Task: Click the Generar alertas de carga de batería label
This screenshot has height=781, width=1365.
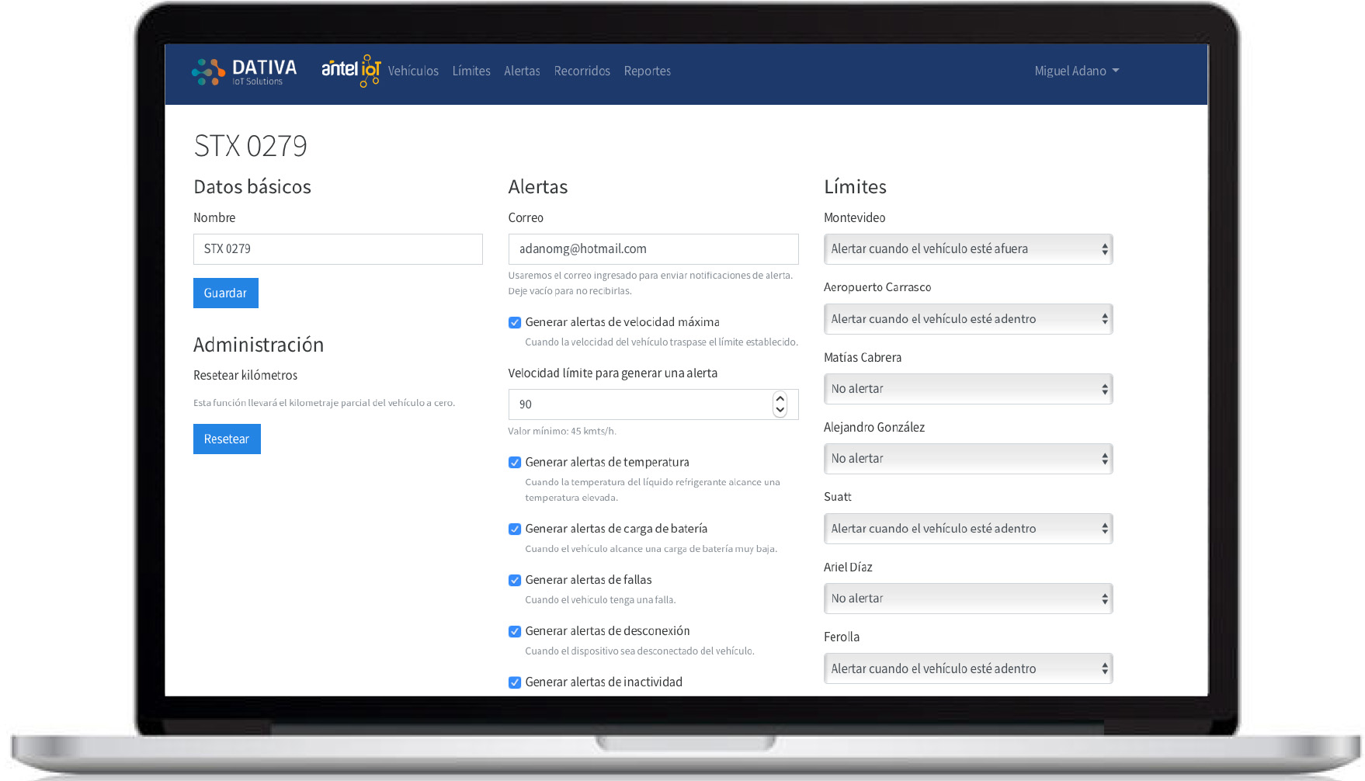Action: [617, 529]
